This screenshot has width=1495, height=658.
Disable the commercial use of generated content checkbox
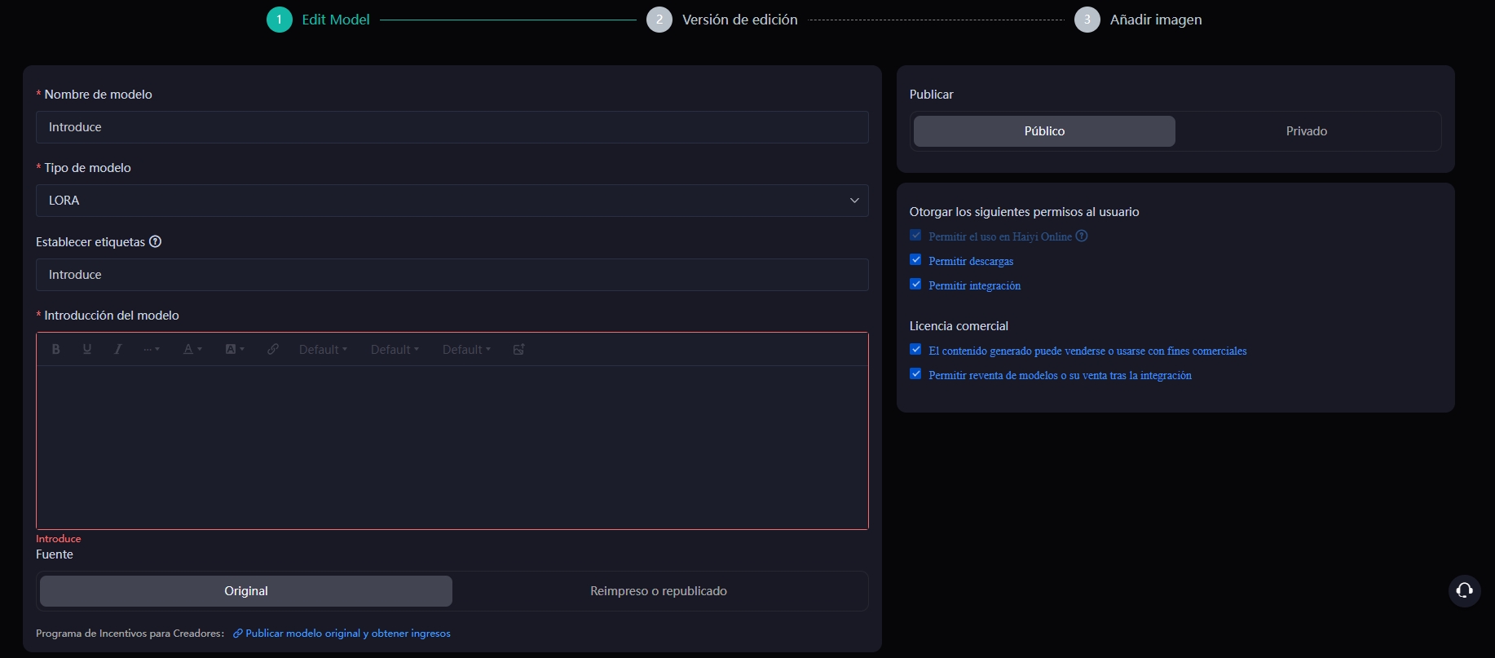[915, 350]
